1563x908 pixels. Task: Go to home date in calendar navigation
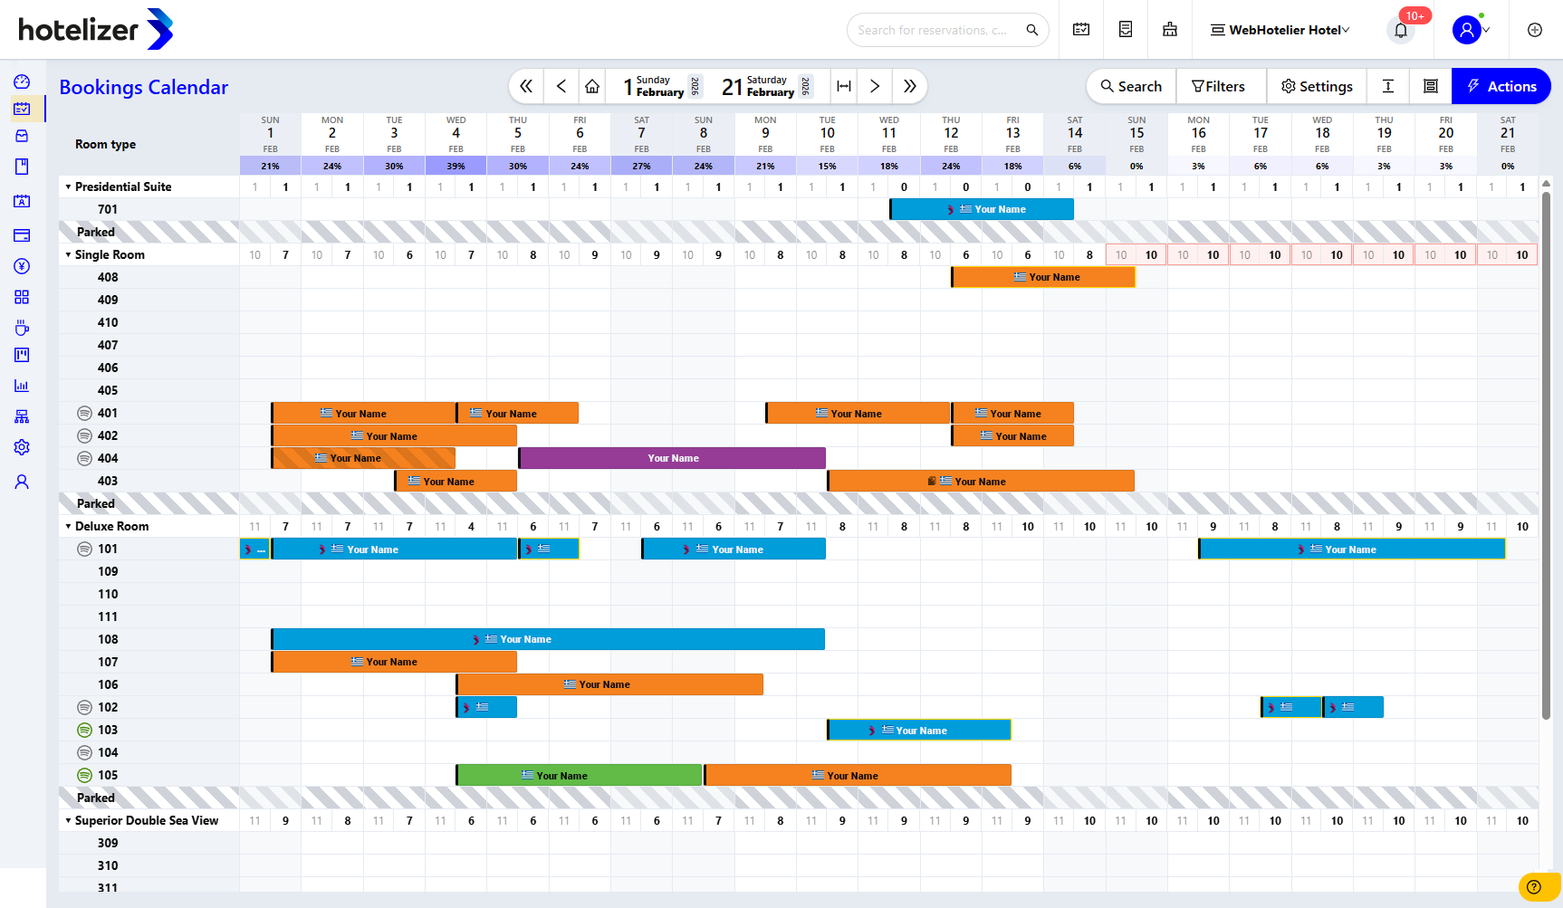click(x=592, y=86)
